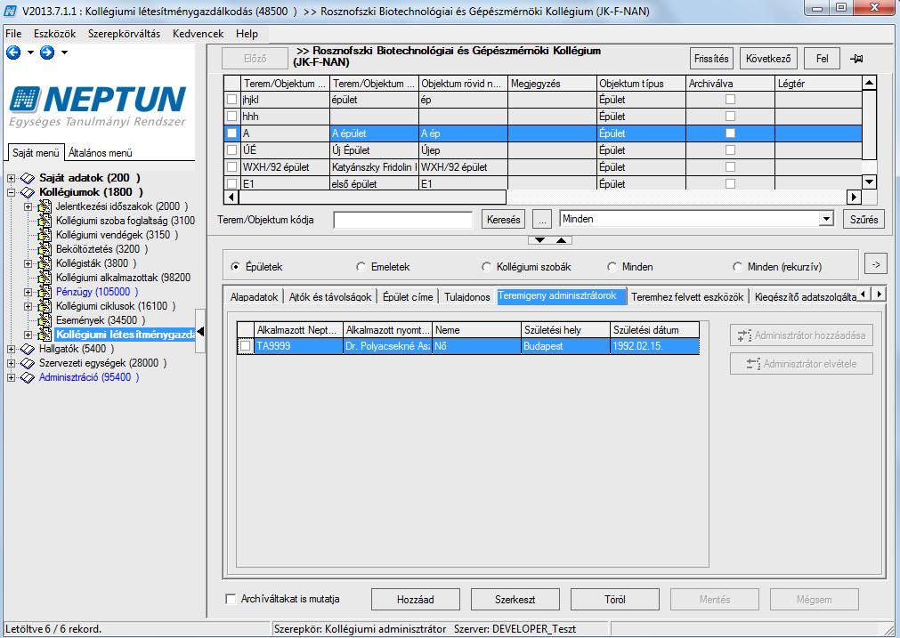Click the Szűrés button
Image resolution: width=900 pixels, height=638 pixels.
[x=864, y=219]
